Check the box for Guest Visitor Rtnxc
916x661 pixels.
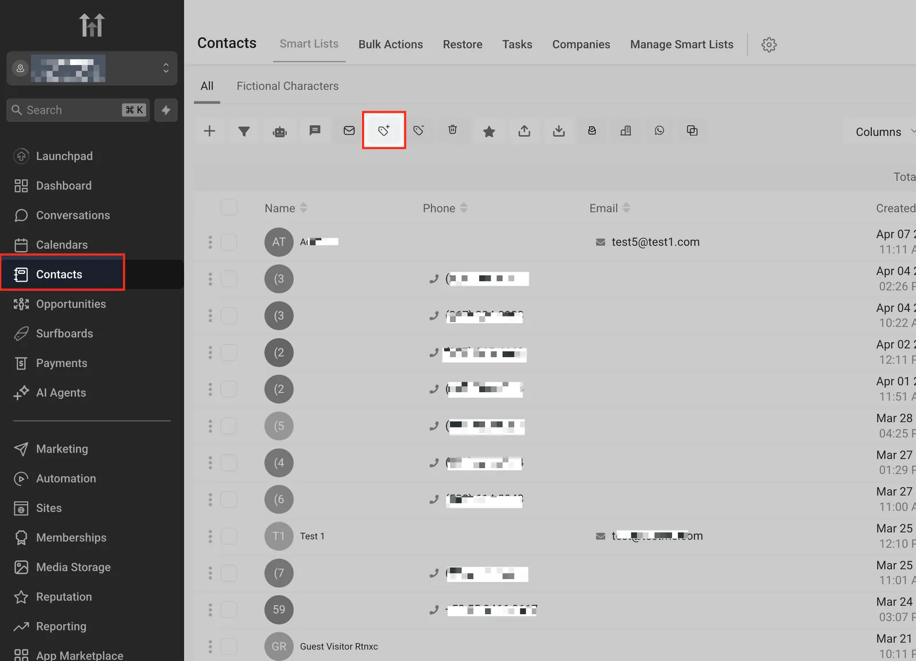(229, 646)
